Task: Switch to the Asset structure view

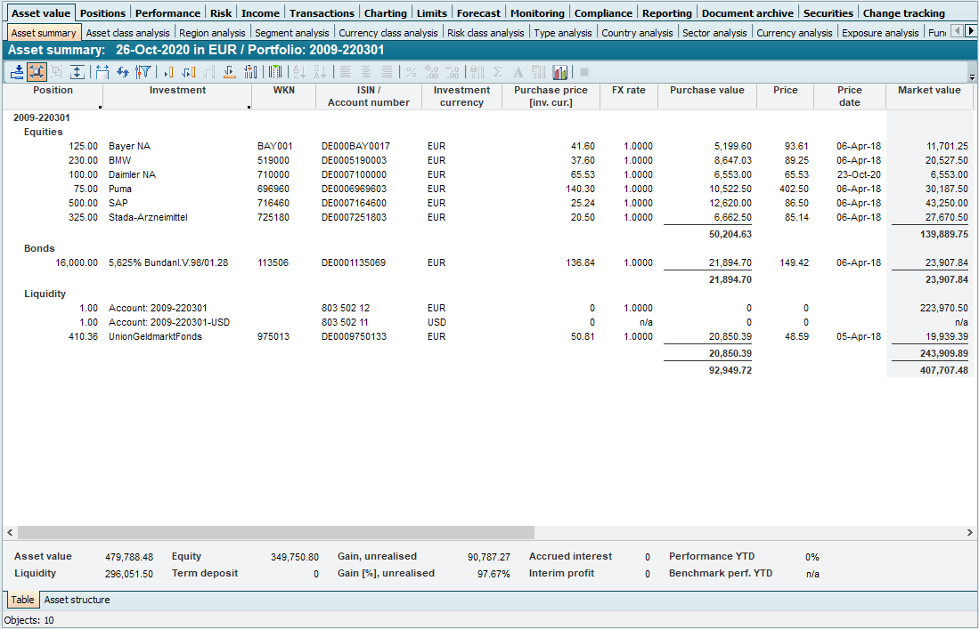Action: coord(78,601)
